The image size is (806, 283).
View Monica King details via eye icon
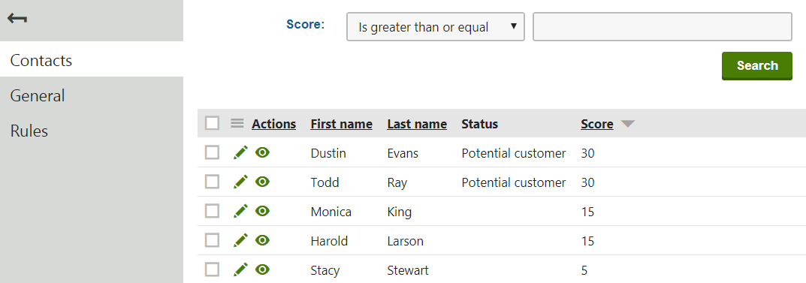pyautogui.click(x=263, y=211)
